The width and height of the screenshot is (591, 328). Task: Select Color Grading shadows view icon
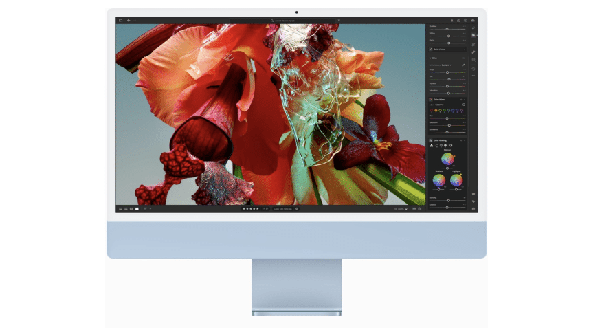tap(437, 146)
